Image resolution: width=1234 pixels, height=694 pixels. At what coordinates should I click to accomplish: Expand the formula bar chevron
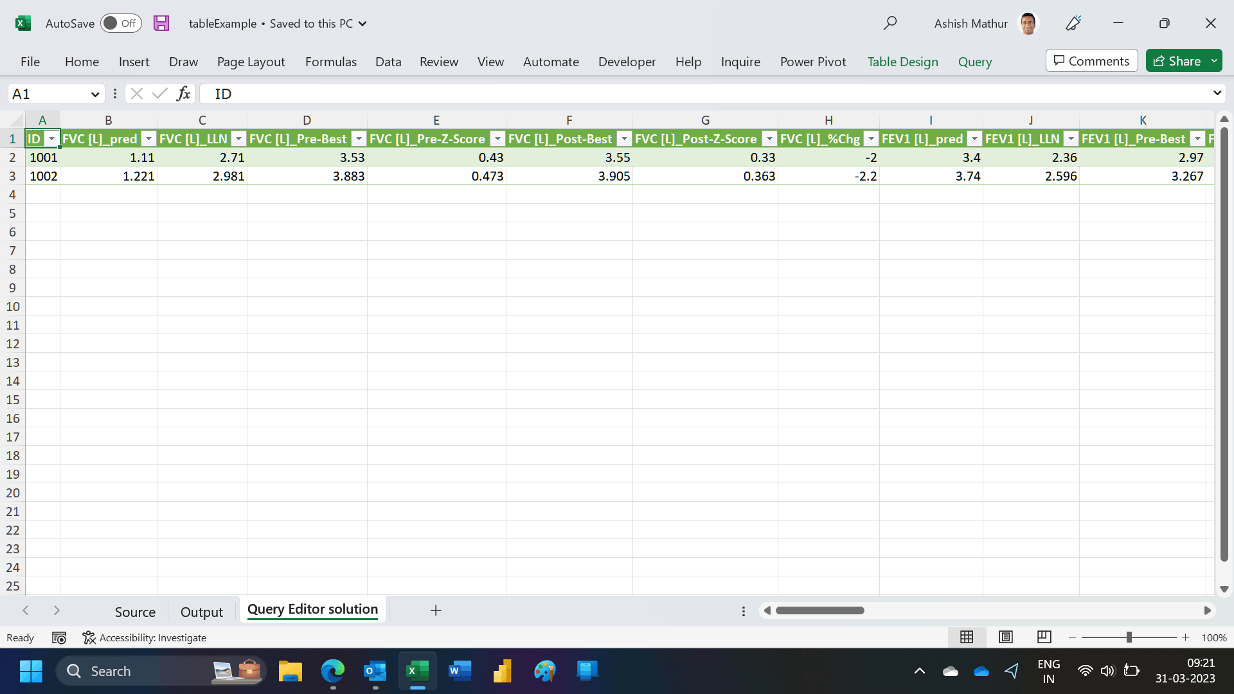click(1217, 93)
